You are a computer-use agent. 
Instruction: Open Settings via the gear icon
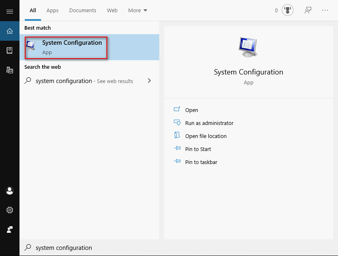10,210
